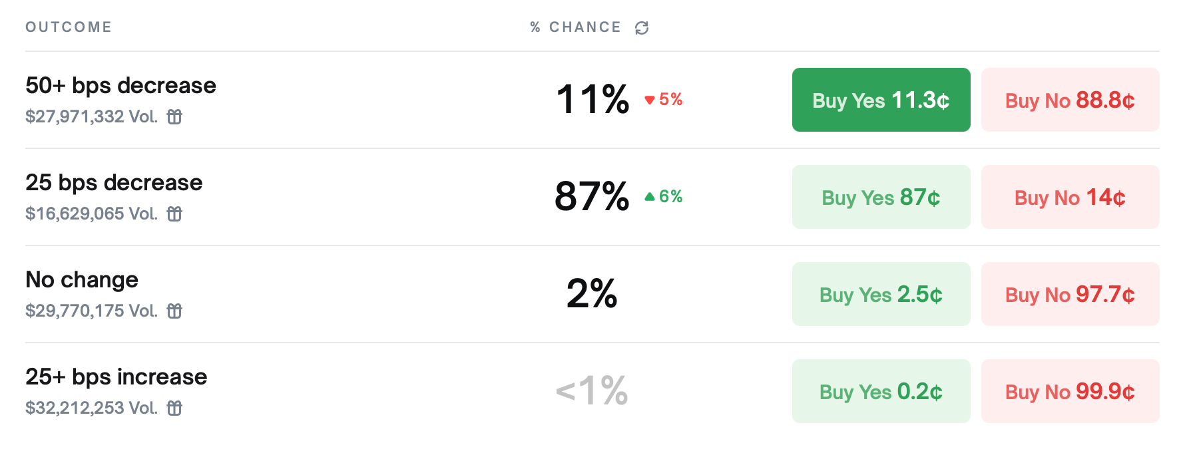
Task: Select the 50+ bps decrease outcome title
Action: [120, 86]
